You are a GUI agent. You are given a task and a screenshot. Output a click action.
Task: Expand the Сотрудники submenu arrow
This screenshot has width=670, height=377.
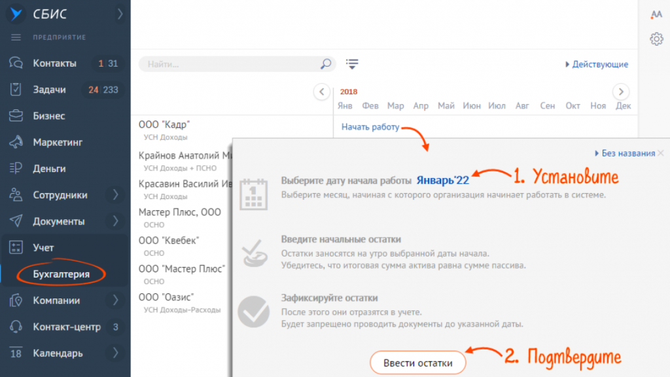click(x=115, y=195)
